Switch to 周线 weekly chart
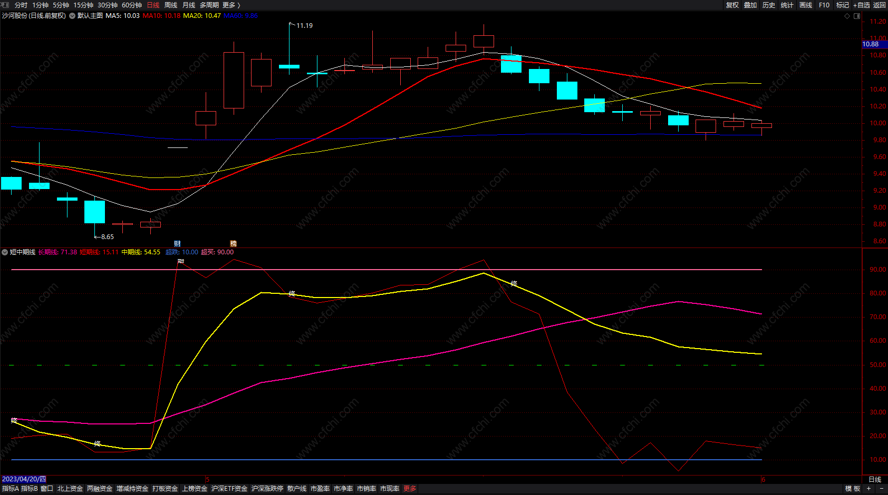 tap(171, 5)
